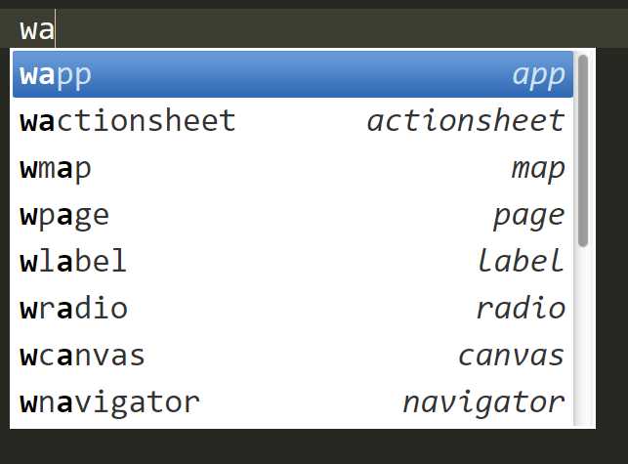
Task: Choose the wlabel completion item
Action: tap(293, 262)
